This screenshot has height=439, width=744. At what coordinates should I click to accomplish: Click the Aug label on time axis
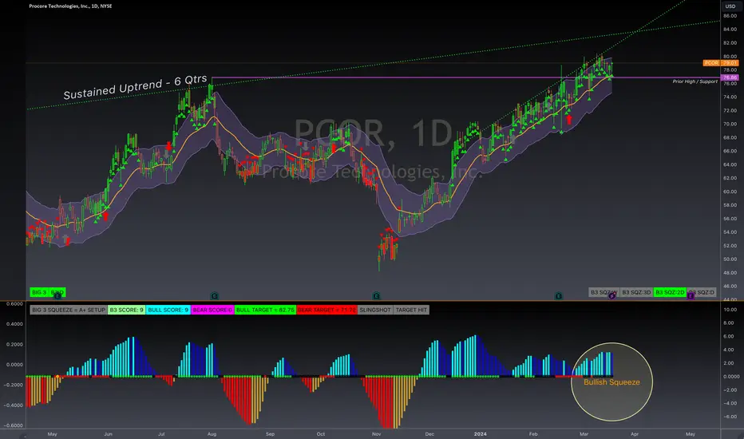[x=212, y=433]
